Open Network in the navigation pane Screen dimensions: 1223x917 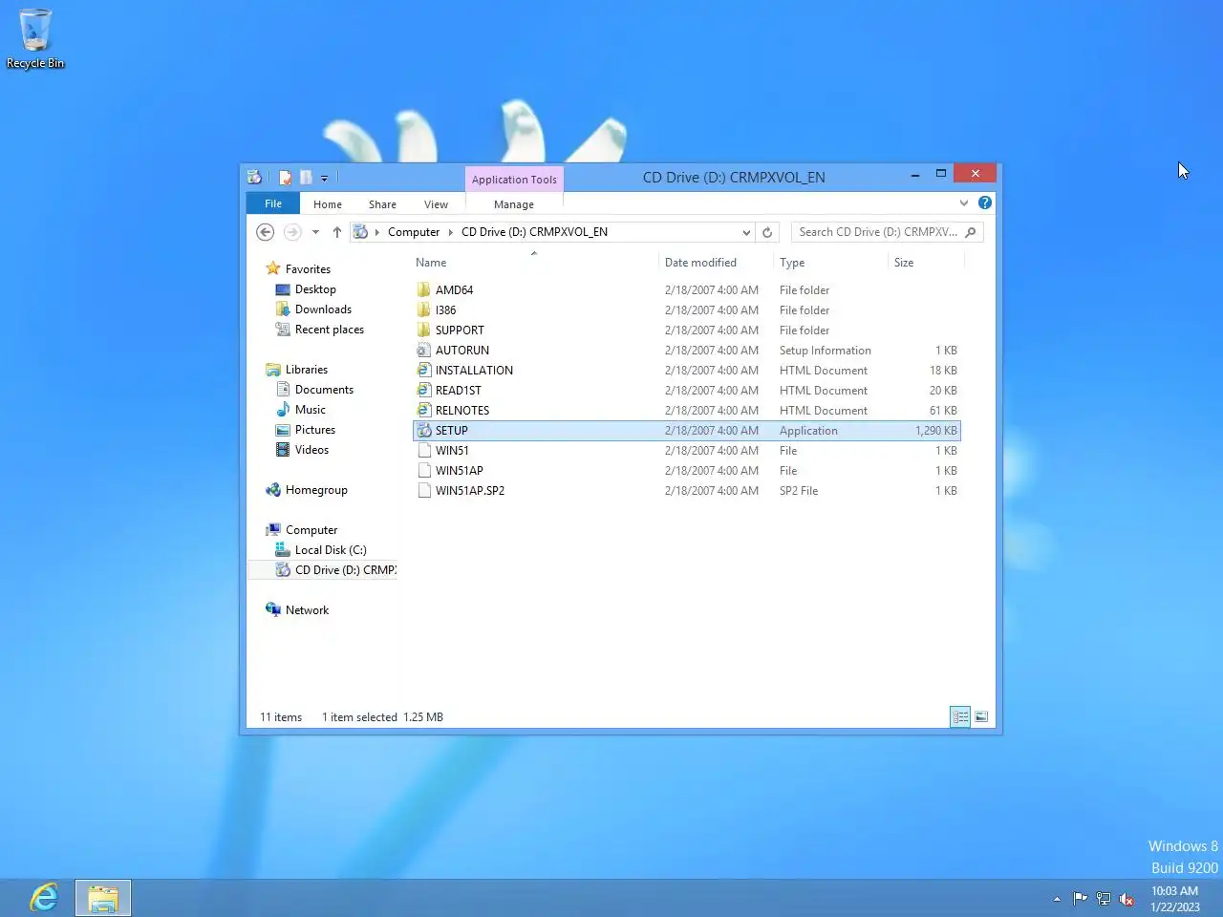307,610
